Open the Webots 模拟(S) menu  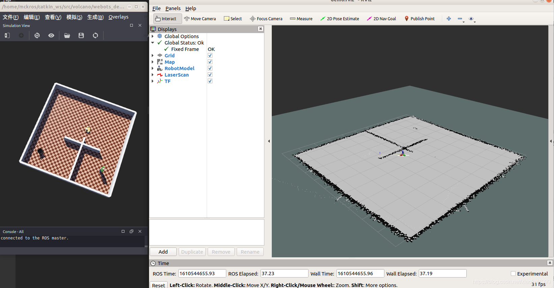(74, 17)
